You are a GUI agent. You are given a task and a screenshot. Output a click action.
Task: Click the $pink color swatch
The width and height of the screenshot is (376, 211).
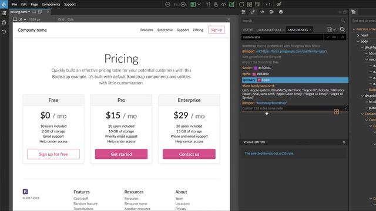(x=254, y=74)
